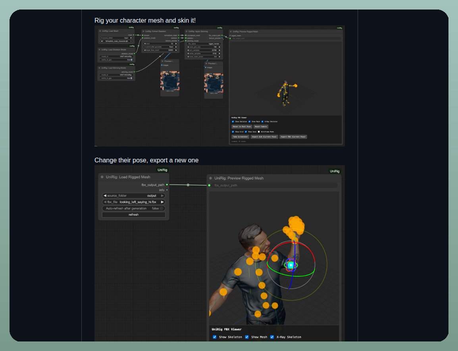
Task: Toggle Auto-refresh after generation switch
Action: tap(161, 208)
